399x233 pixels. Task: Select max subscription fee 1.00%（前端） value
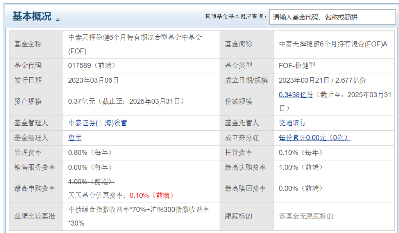[301, 167]
